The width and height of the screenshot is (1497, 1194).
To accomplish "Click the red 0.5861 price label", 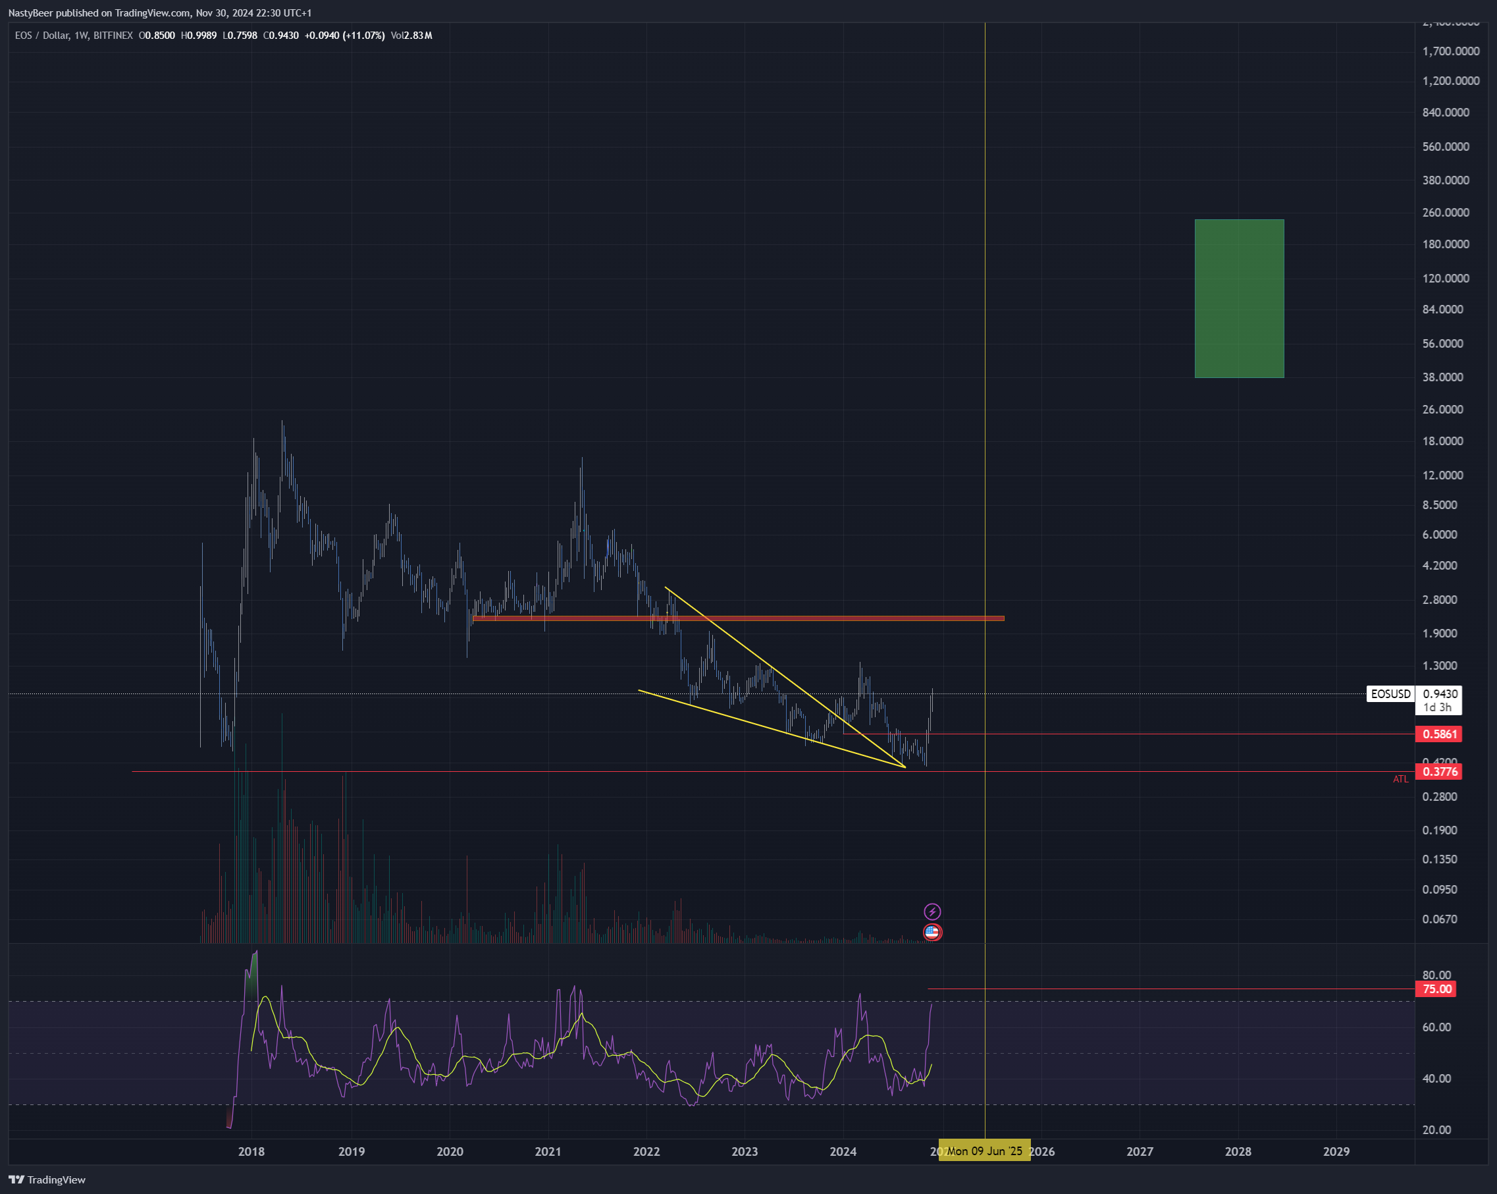I will coord(1438,734).
